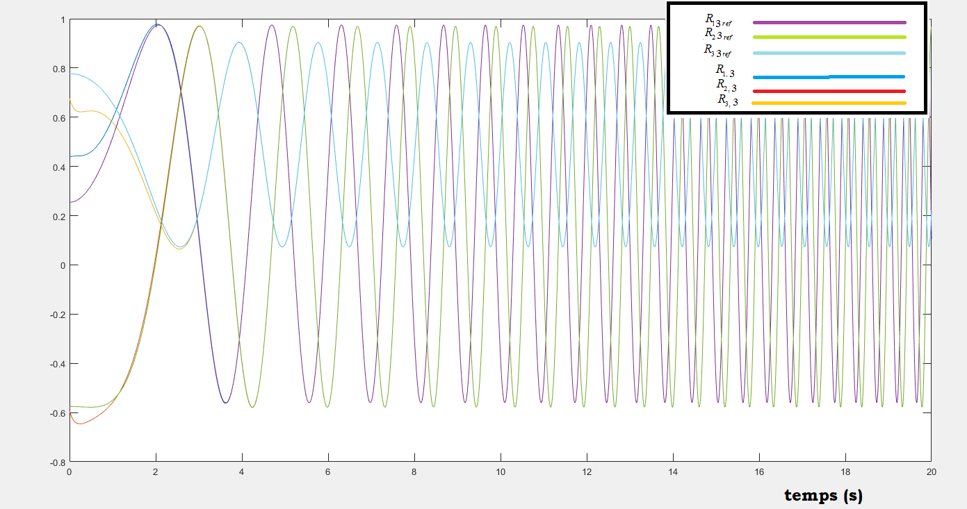This screenshot has height=509, width=967.
Task: Click y-axis tick label -0.6
Action: (58, 413)
